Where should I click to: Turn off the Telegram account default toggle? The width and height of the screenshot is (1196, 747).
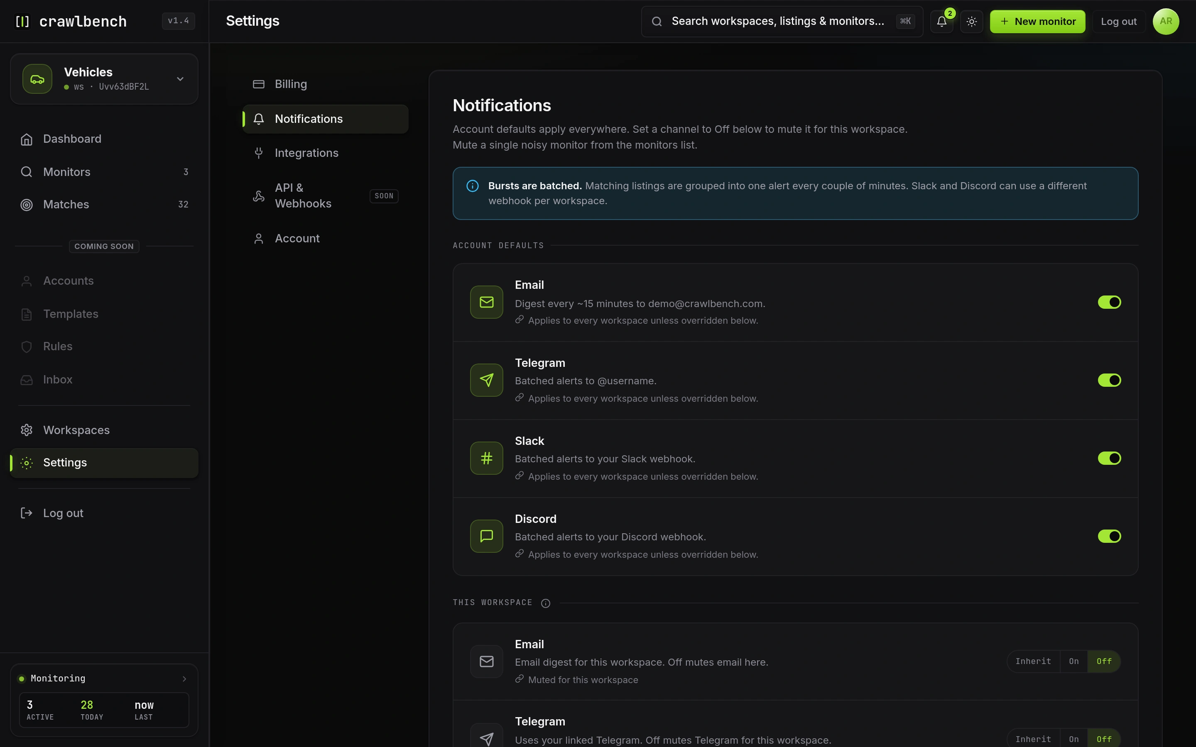point(1110,380)
